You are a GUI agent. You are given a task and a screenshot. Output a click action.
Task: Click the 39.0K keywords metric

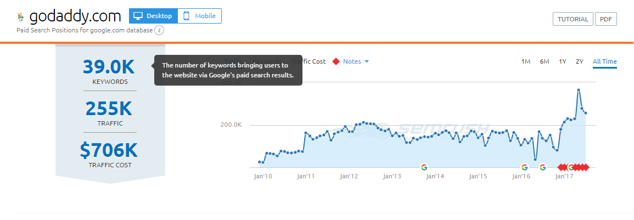tap(109, 67)
